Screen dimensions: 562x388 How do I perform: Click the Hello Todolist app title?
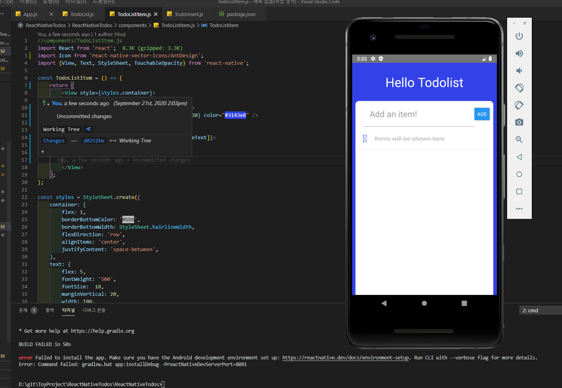tap(424, 83)
